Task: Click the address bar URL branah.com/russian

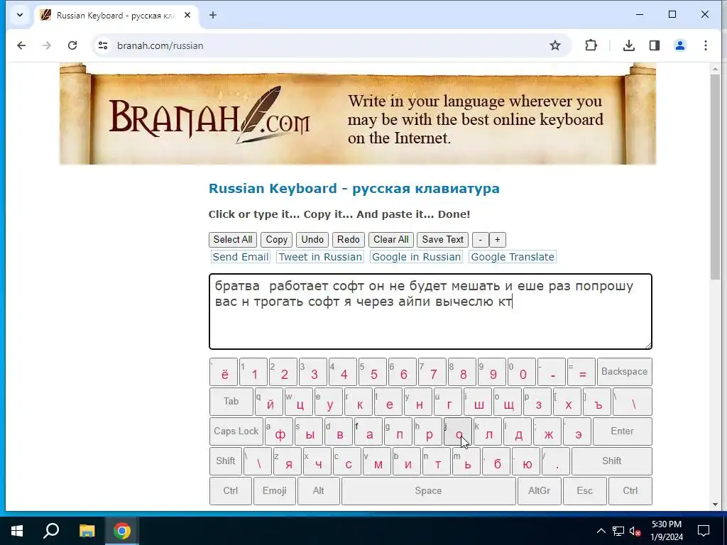Action: click(160, 45)
